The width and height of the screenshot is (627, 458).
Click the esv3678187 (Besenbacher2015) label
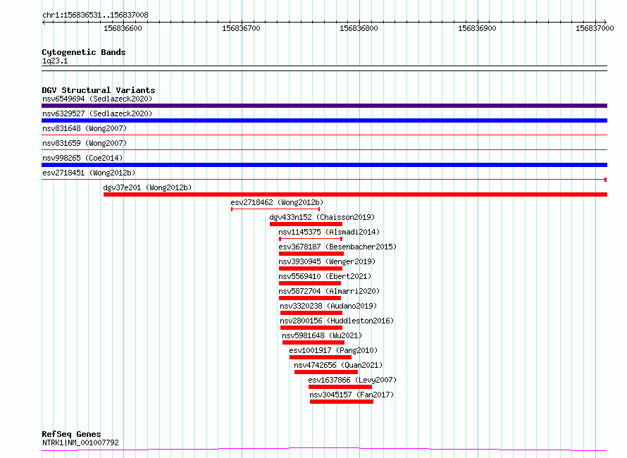pyautogui.click(x=337, y=247)
